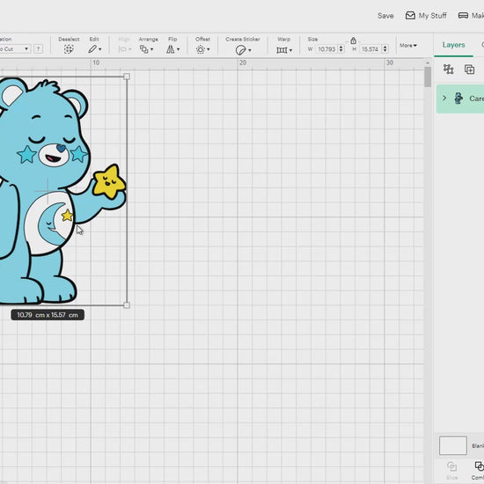Click the Save button

[x=385, y=16]
